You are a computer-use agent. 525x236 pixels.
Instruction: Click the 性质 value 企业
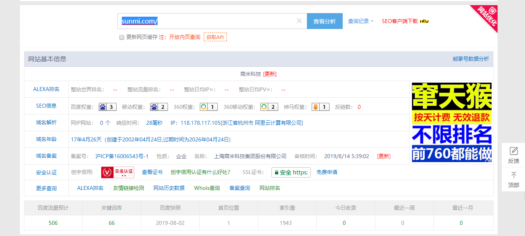(182, 156)
